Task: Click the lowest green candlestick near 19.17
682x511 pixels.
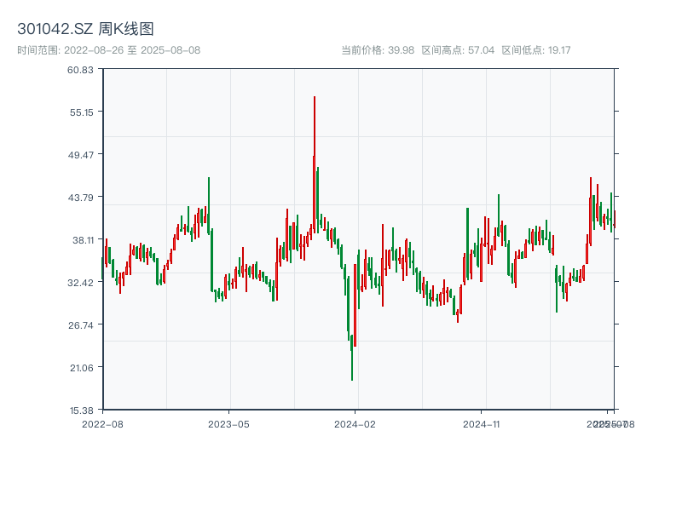Action: tap(351, 358)
